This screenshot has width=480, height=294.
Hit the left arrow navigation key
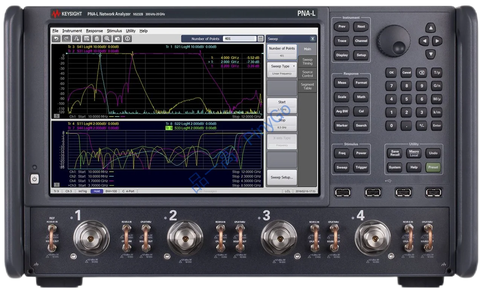[424, 41]
